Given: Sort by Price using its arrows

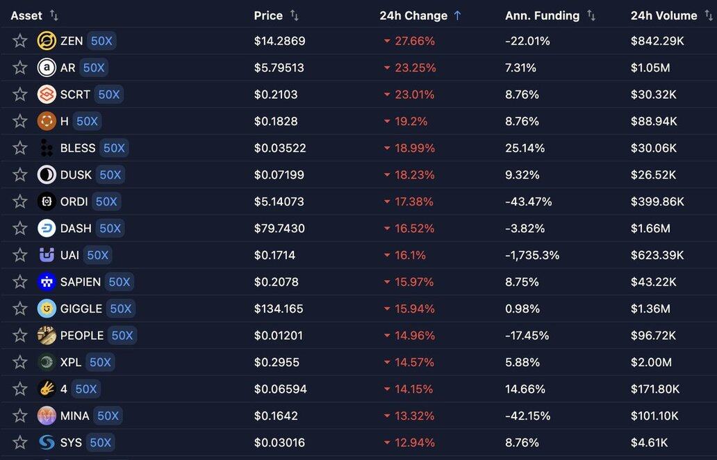Looking at the screenshot, I should pos(294,15).
